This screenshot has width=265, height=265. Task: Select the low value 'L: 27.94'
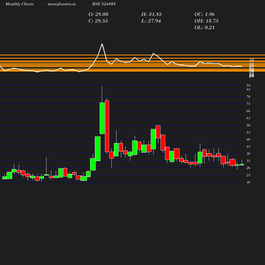(x=151, y=21)
